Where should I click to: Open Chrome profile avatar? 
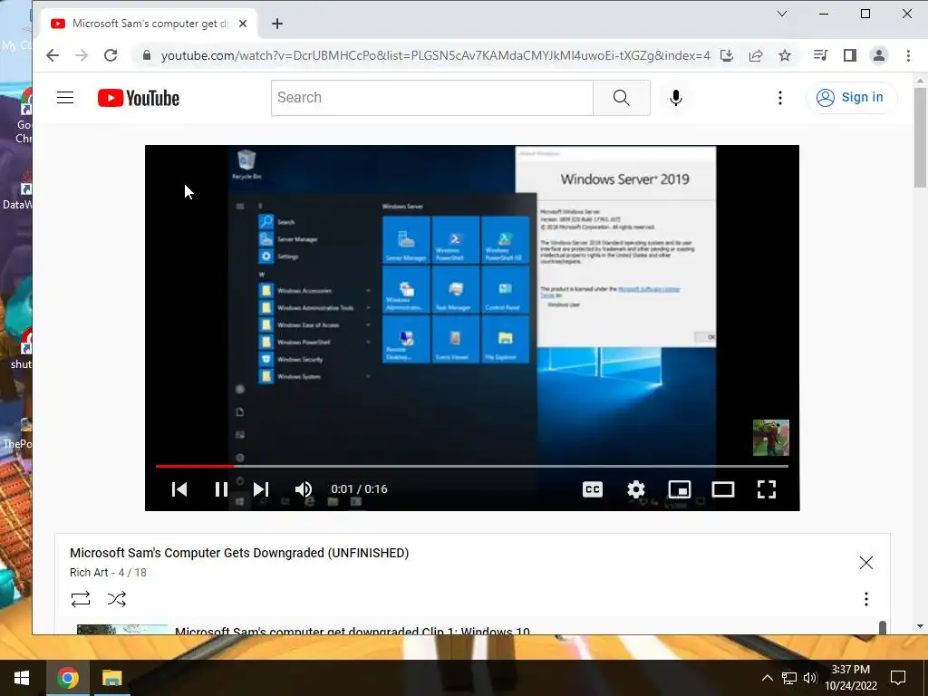click(879, 55)
